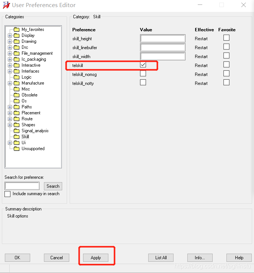Open the Help button

coord(239,258)
